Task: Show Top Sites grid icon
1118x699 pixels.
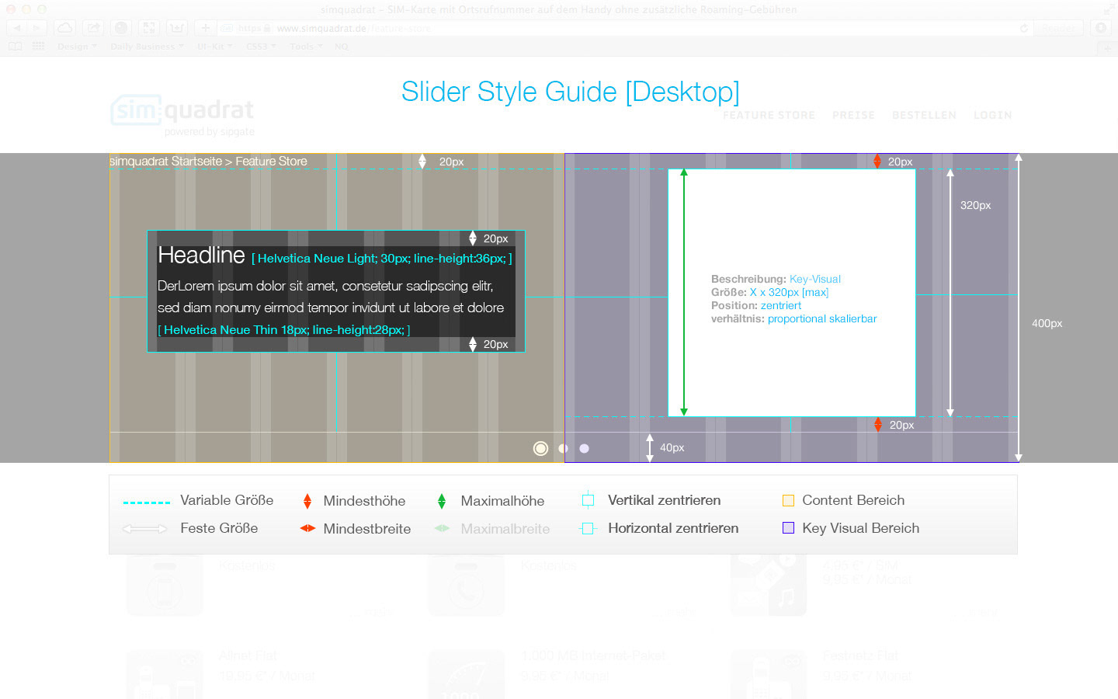Action: [x=39, y=47]
